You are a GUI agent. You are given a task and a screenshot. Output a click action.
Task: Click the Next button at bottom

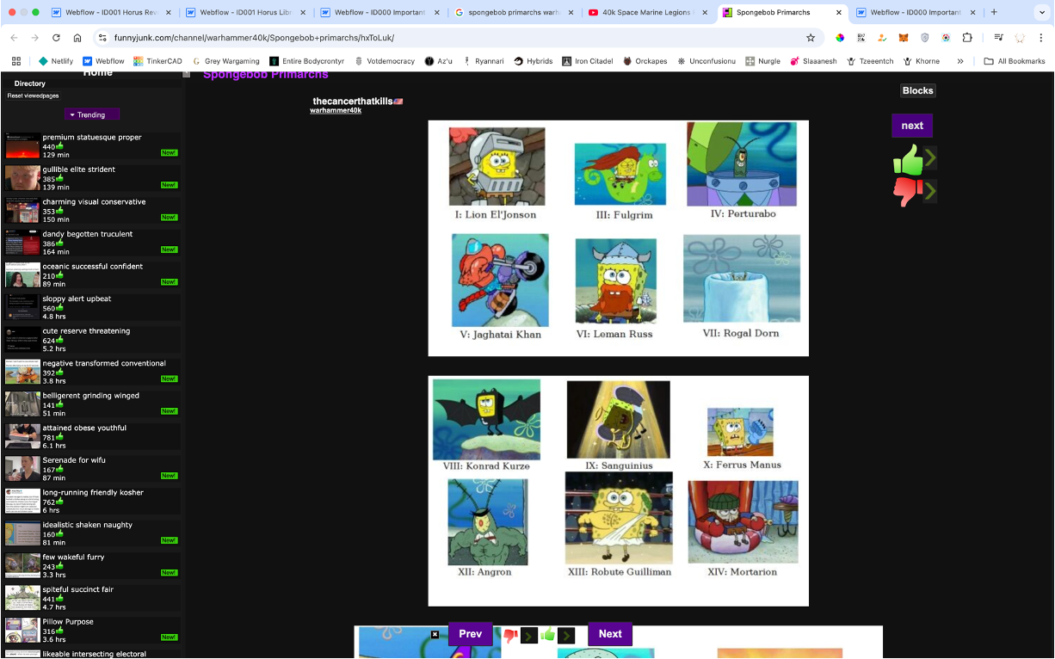click(x=610, y=634)
